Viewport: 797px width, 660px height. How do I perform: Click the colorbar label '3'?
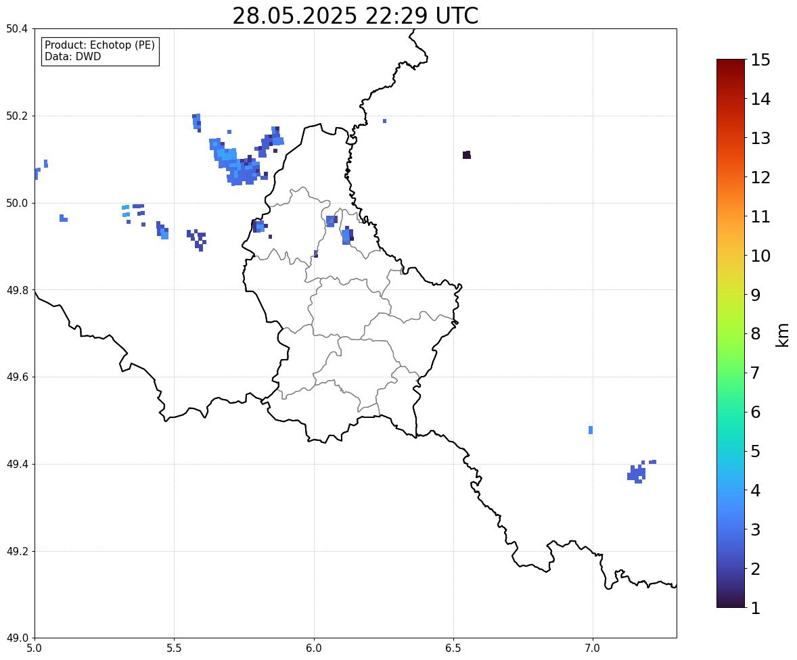coord(756,529)
